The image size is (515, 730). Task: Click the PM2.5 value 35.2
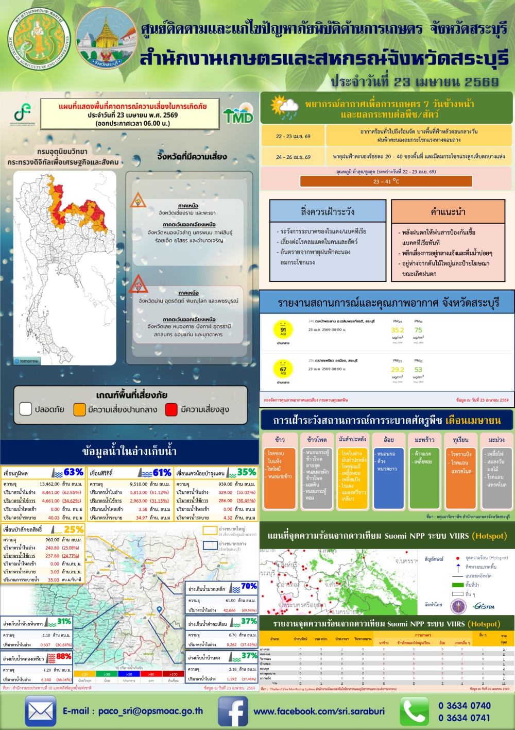pyautogui.click(x=397, y=330)
